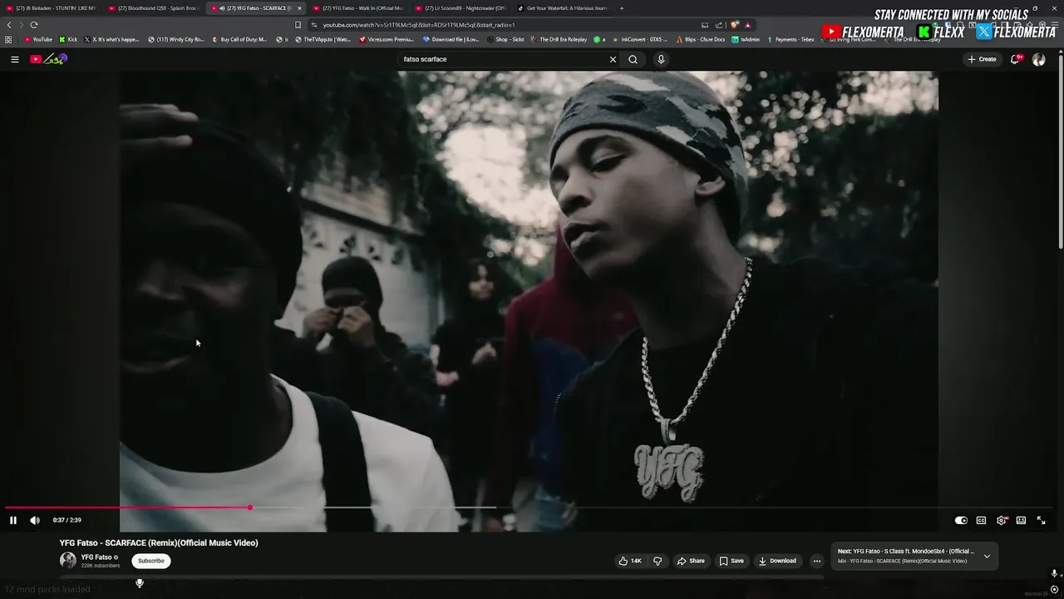The image size is (1064, 599).
Task: Toggle the autoplay switch in player
Action: 961,520
